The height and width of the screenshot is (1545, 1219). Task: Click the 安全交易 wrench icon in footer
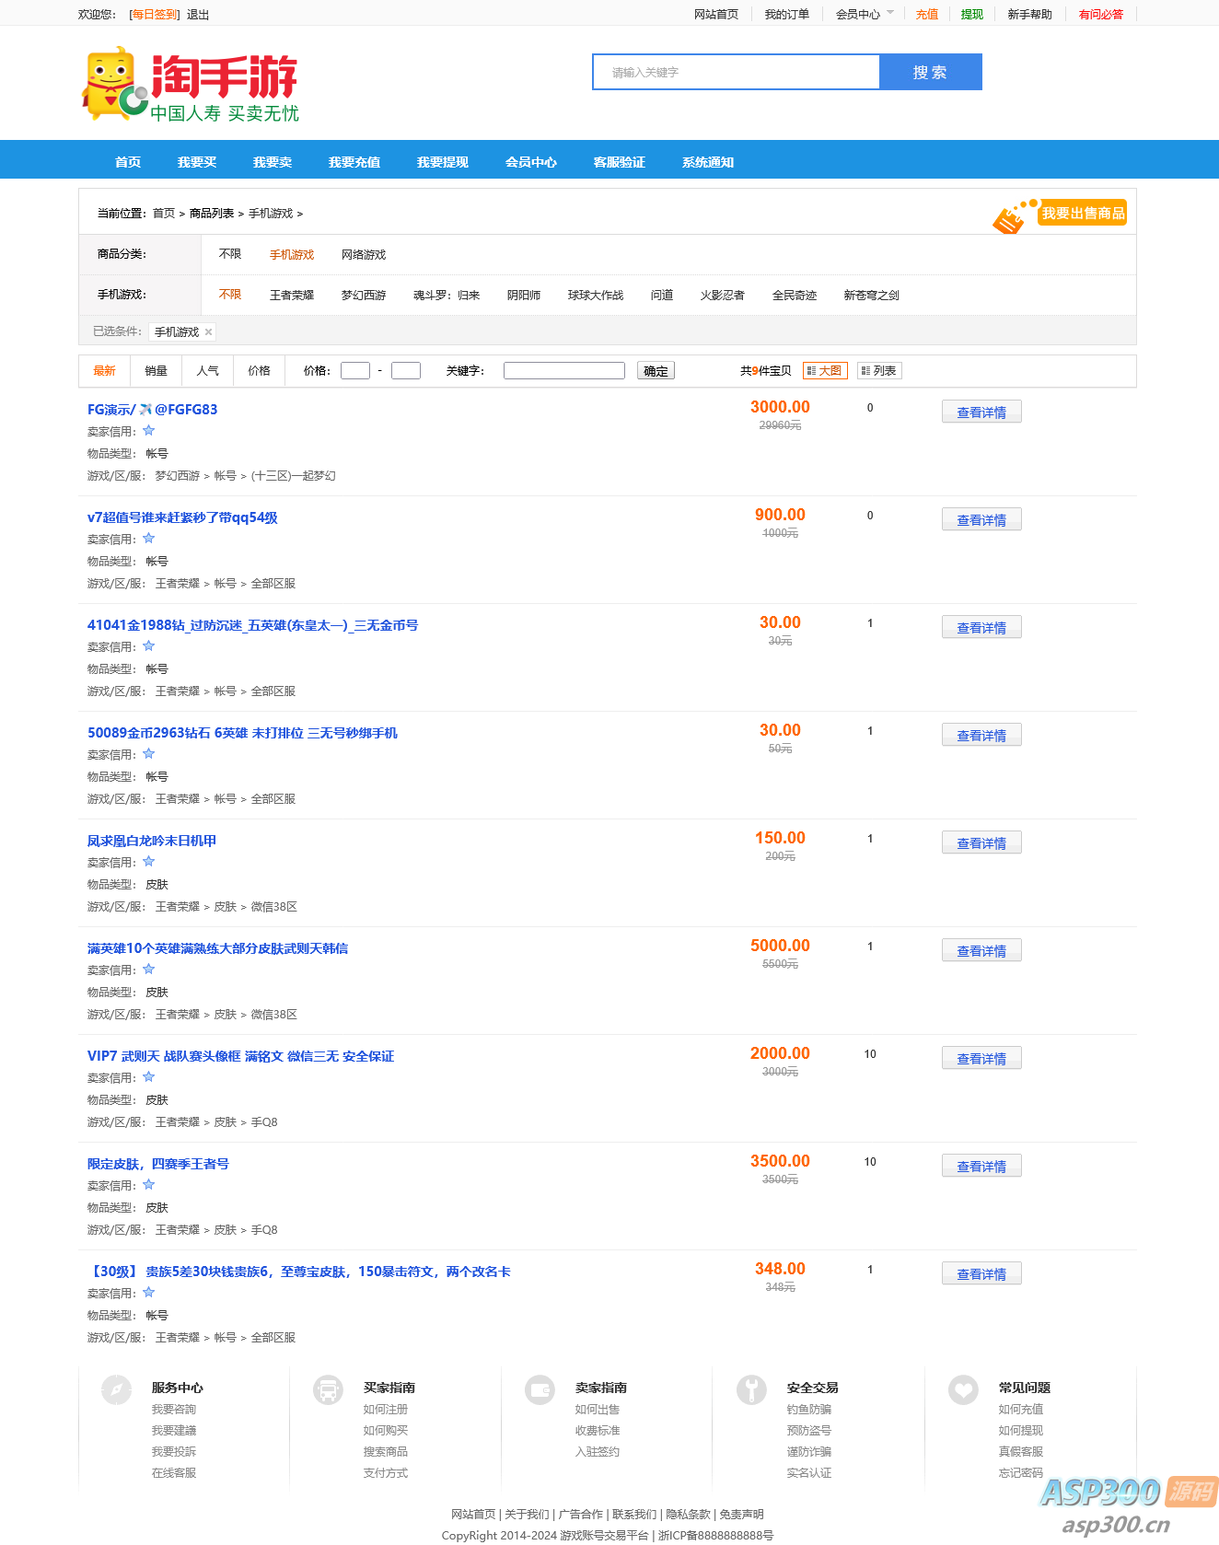click(751, 1389)
